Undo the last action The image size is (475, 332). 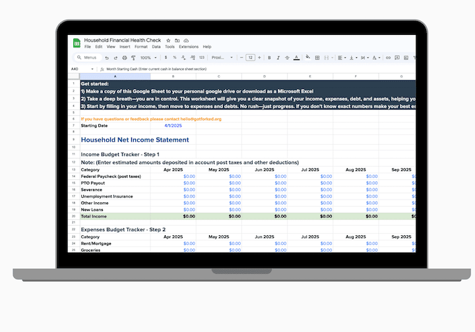coord(107,58)
